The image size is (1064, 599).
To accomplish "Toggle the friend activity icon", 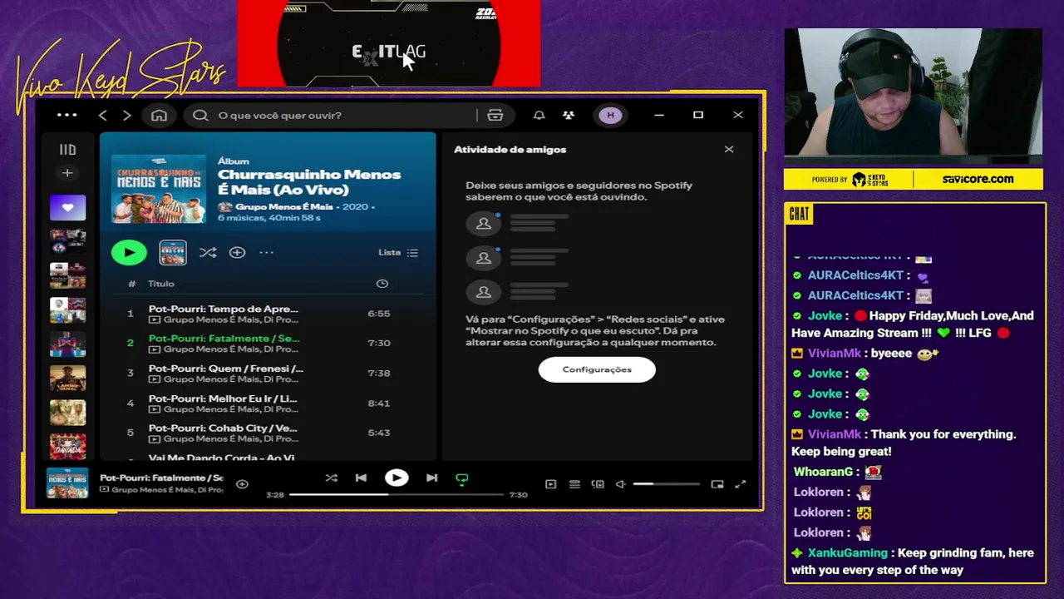I will click(x=569, y=115).
